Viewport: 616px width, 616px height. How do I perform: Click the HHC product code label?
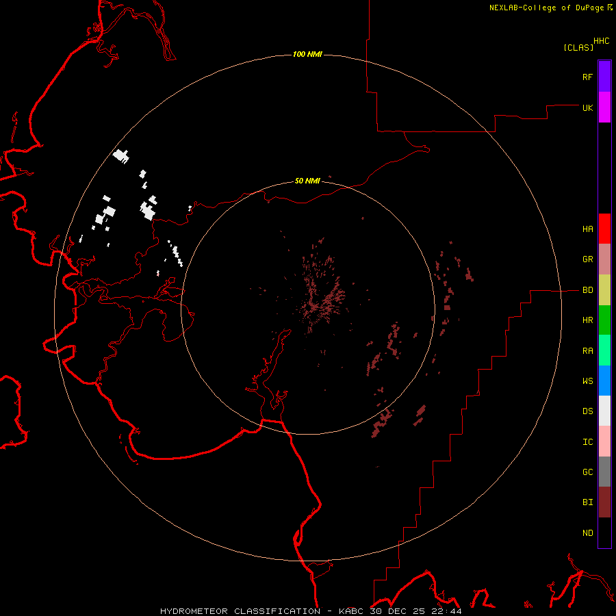[x=601, y=41]
